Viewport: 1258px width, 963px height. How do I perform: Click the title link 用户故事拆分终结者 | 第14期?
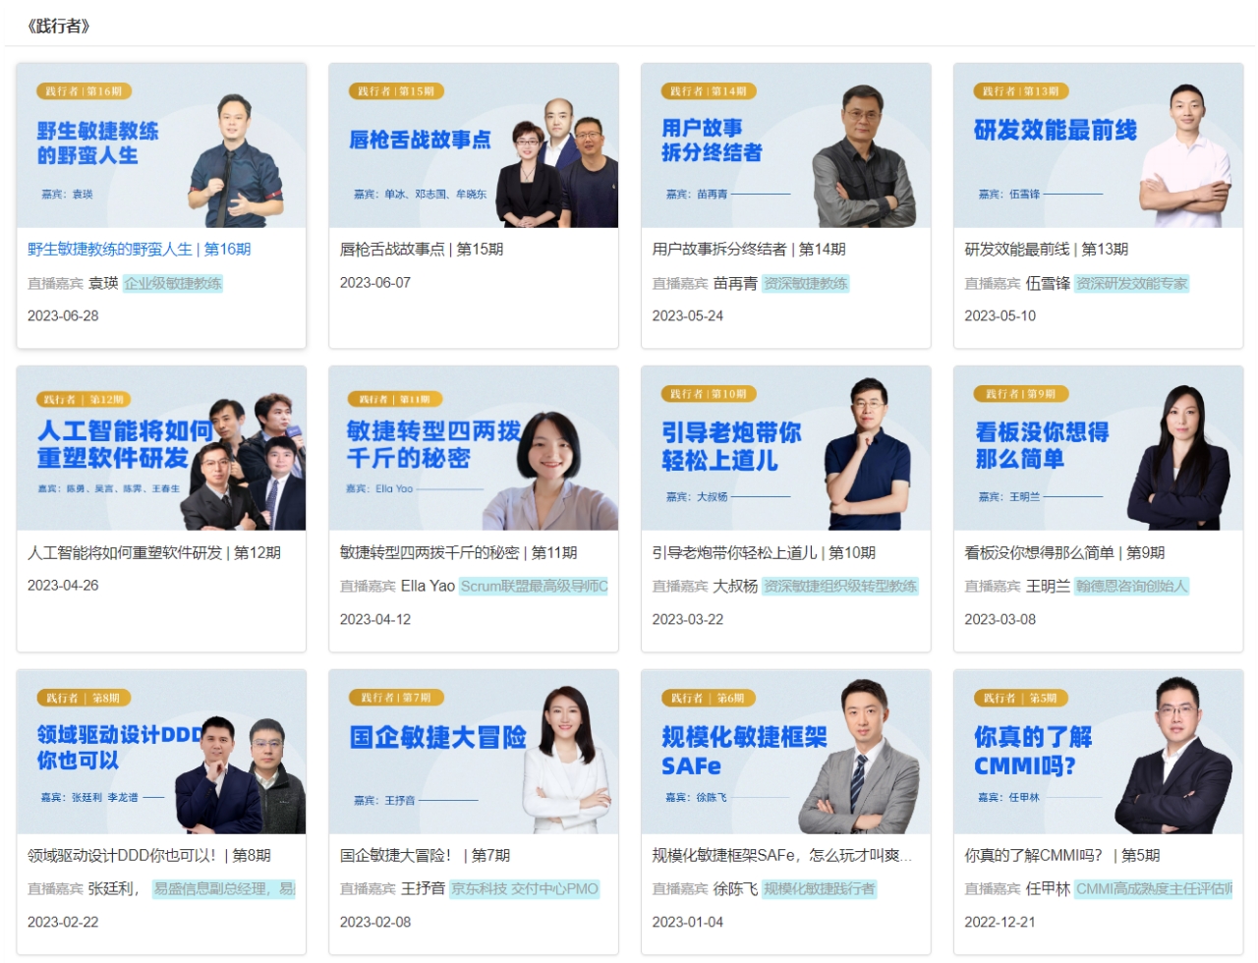coord(749,250)
